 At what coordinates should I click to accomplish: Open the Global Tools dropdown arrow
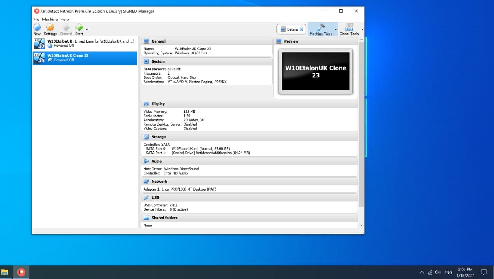tap(362, 29)
